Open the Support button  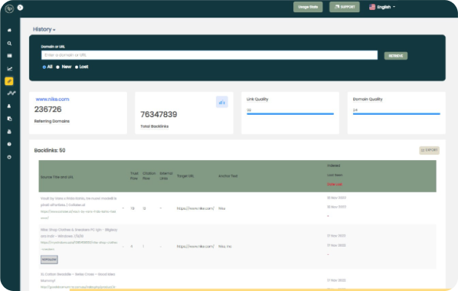pos(345,7)
